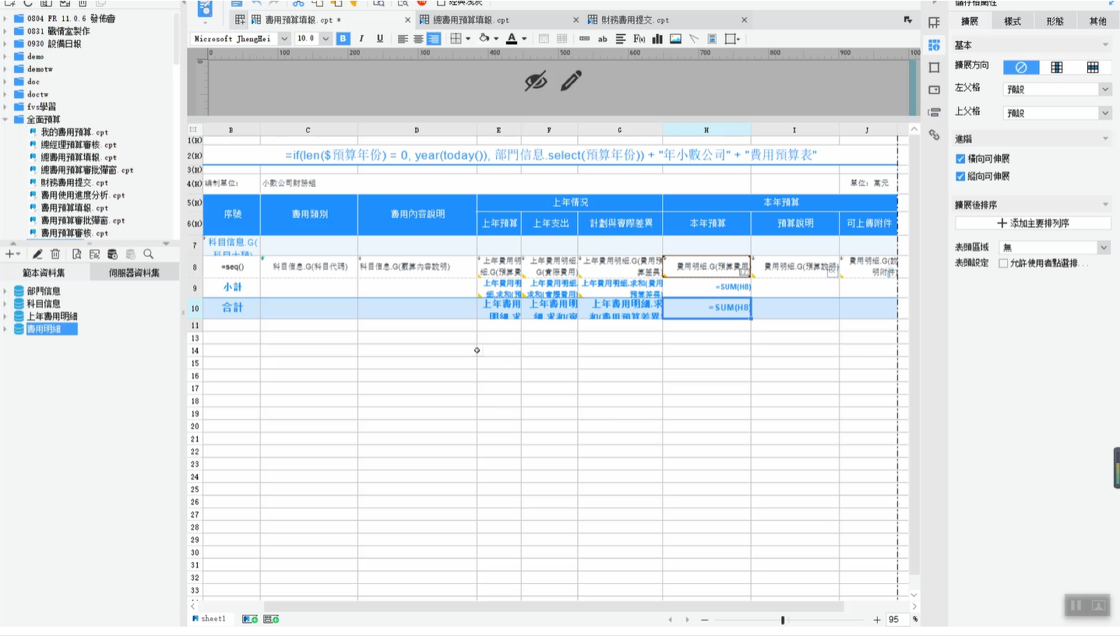The width and height of the screenshot is (1120, 636).
Task: Insert a chart into the cell
Action: 657,38
